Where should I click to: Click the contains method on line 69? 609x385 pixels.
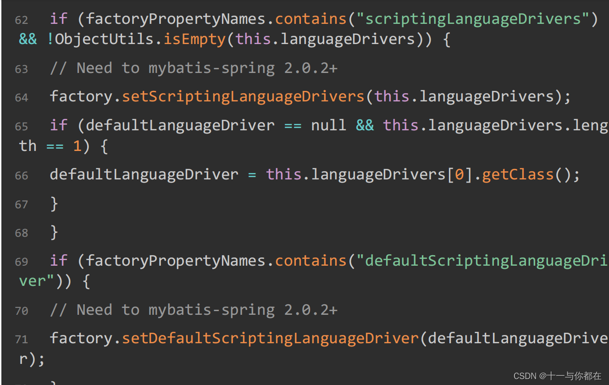click(311, 261)
